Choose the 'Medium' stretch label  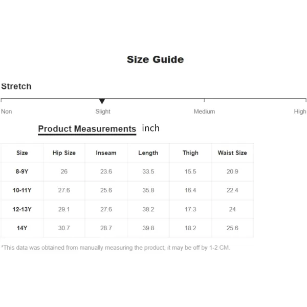[x=204, y=112]
